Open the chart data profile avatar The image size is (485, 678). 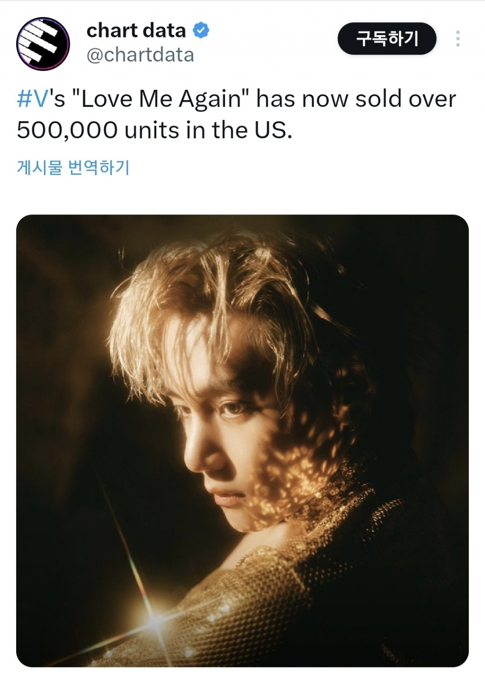(x=43, y=44)
